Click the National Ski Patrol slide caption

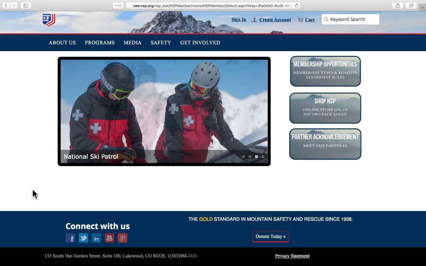(x=91, y=157)
